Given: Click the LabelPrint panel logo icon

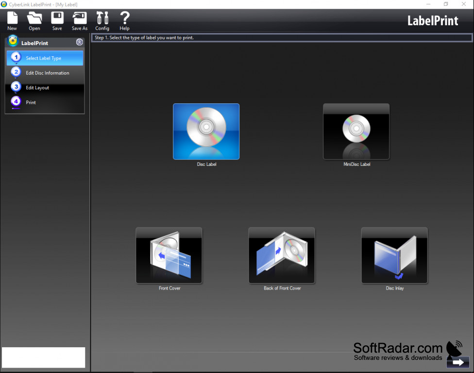Looking at the screenshot, I should click(13, 41).
